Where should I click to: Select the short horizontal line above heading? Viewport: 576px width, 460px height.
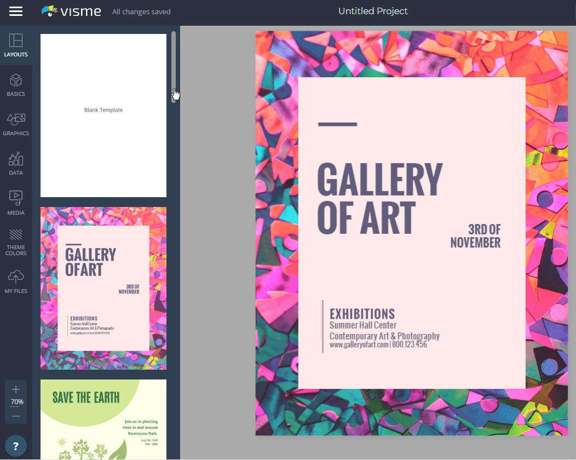pyautogui.click(x=338, y=124)
